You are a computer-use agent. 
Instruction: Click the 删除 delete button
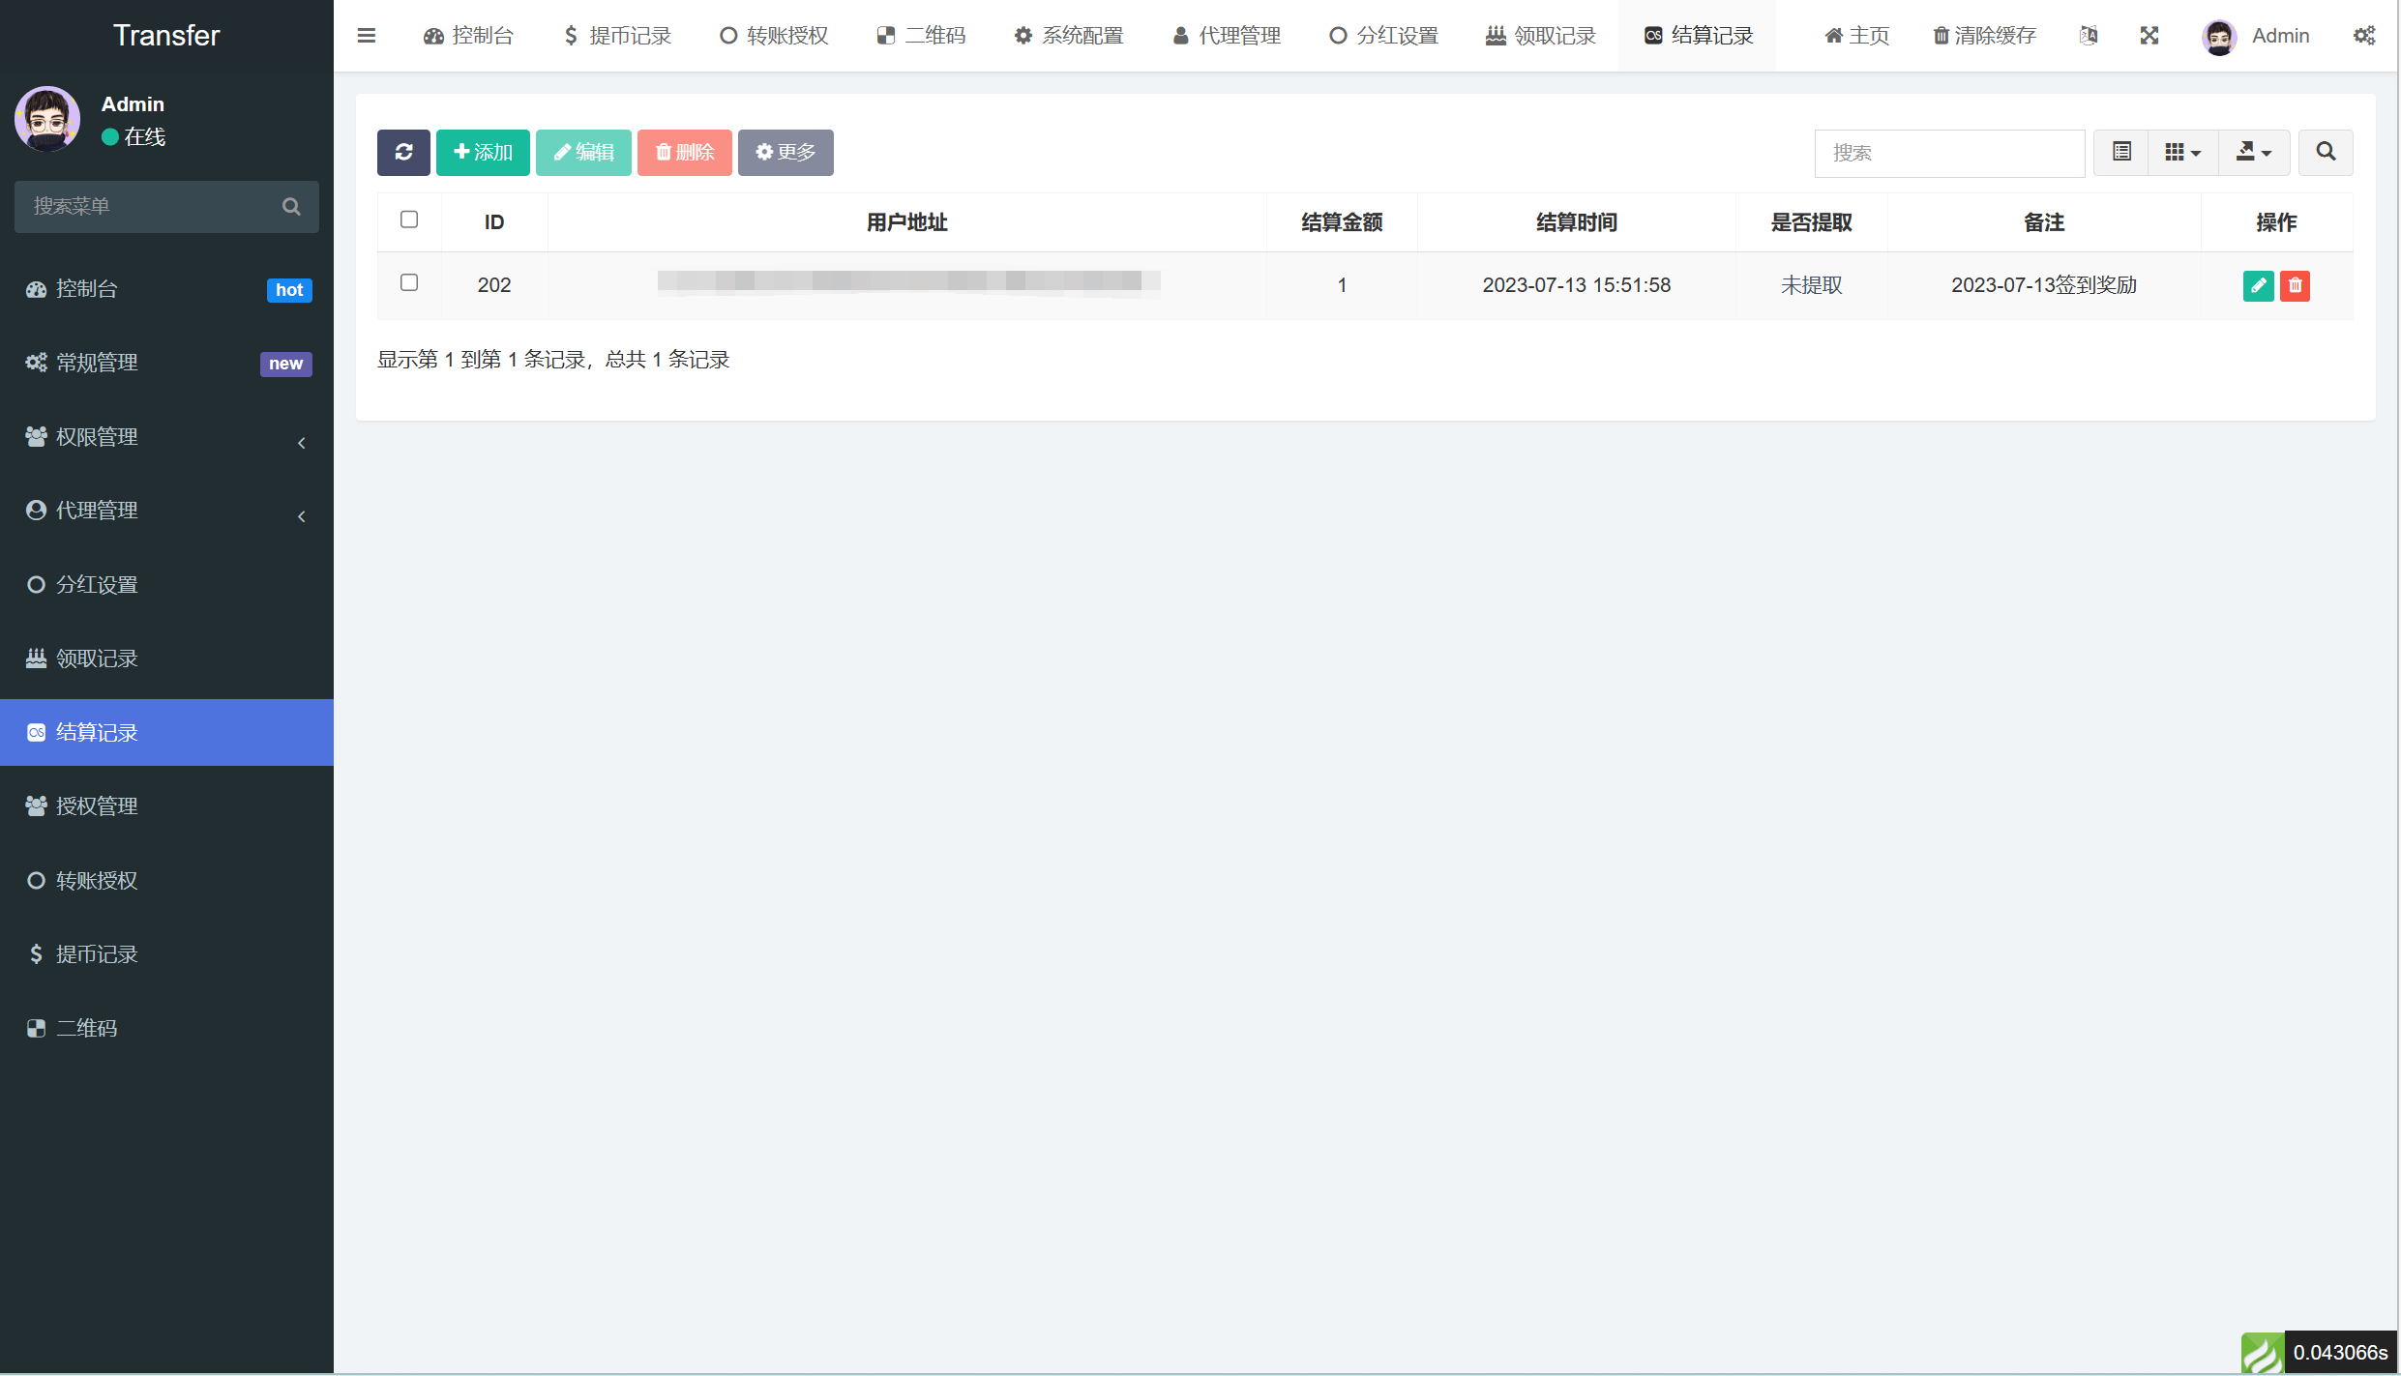point(684,152)
